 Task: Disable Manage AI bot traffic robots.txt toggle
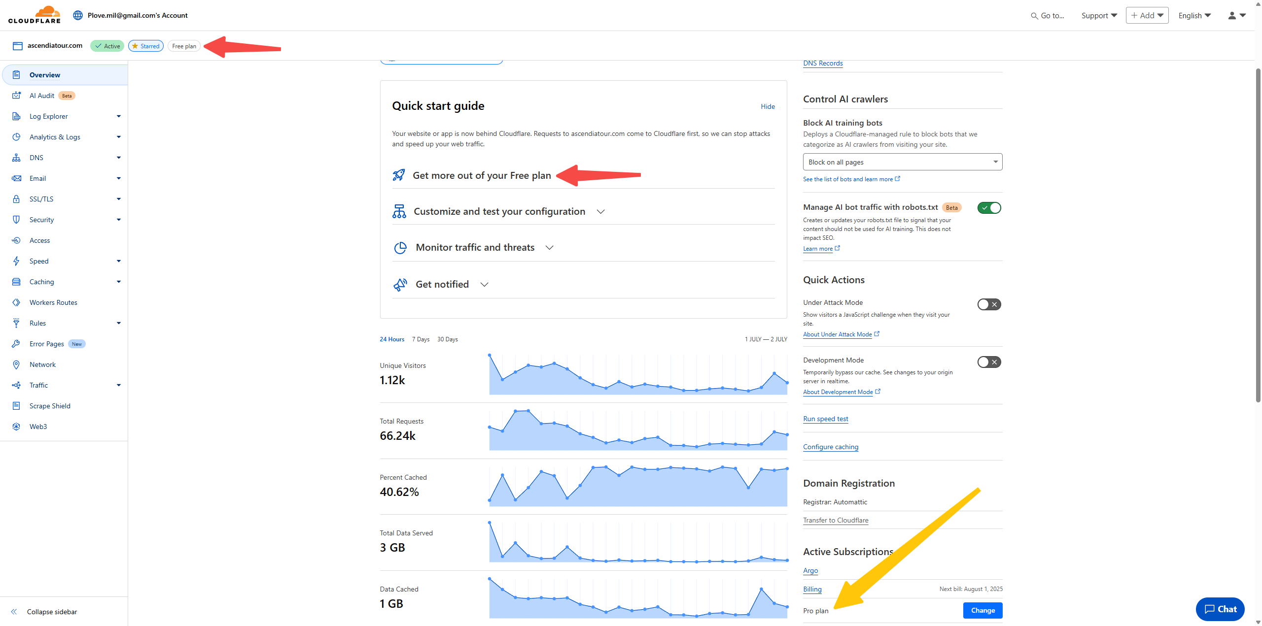pos(989,208)
